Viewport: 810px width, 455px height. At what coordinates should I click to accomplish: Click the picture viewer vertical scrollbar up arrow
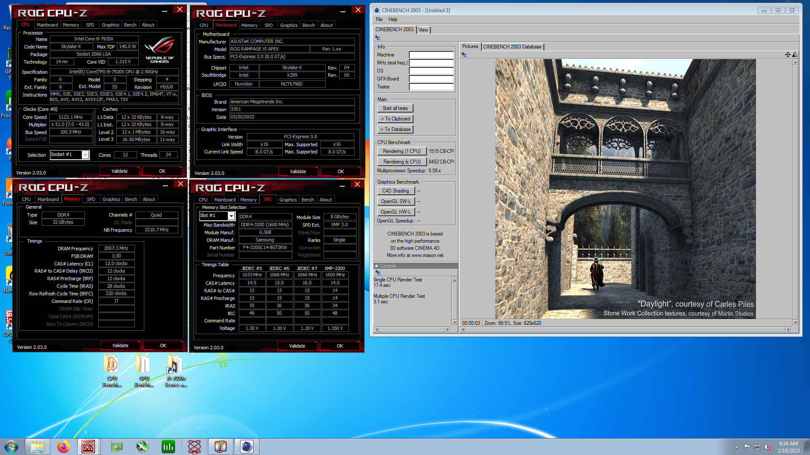pyautogui.click(x=795, y=62)
